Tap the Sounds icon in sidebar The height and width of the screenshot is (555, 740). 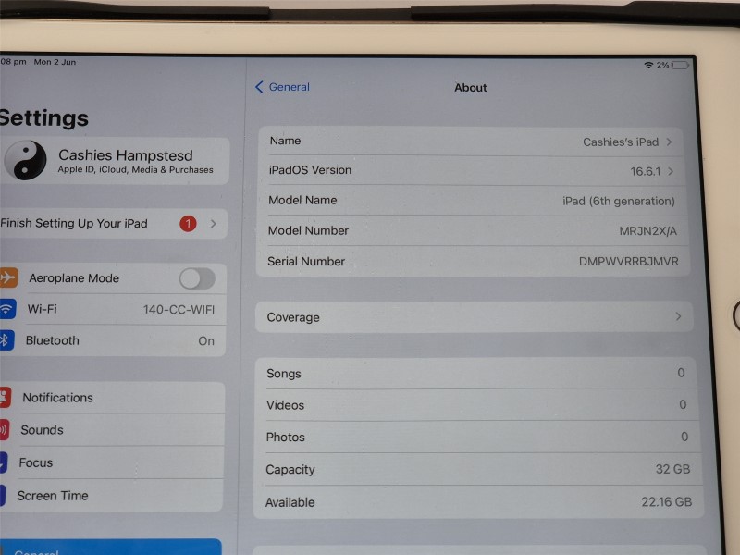pyautogui.click(x=5, y=430)
